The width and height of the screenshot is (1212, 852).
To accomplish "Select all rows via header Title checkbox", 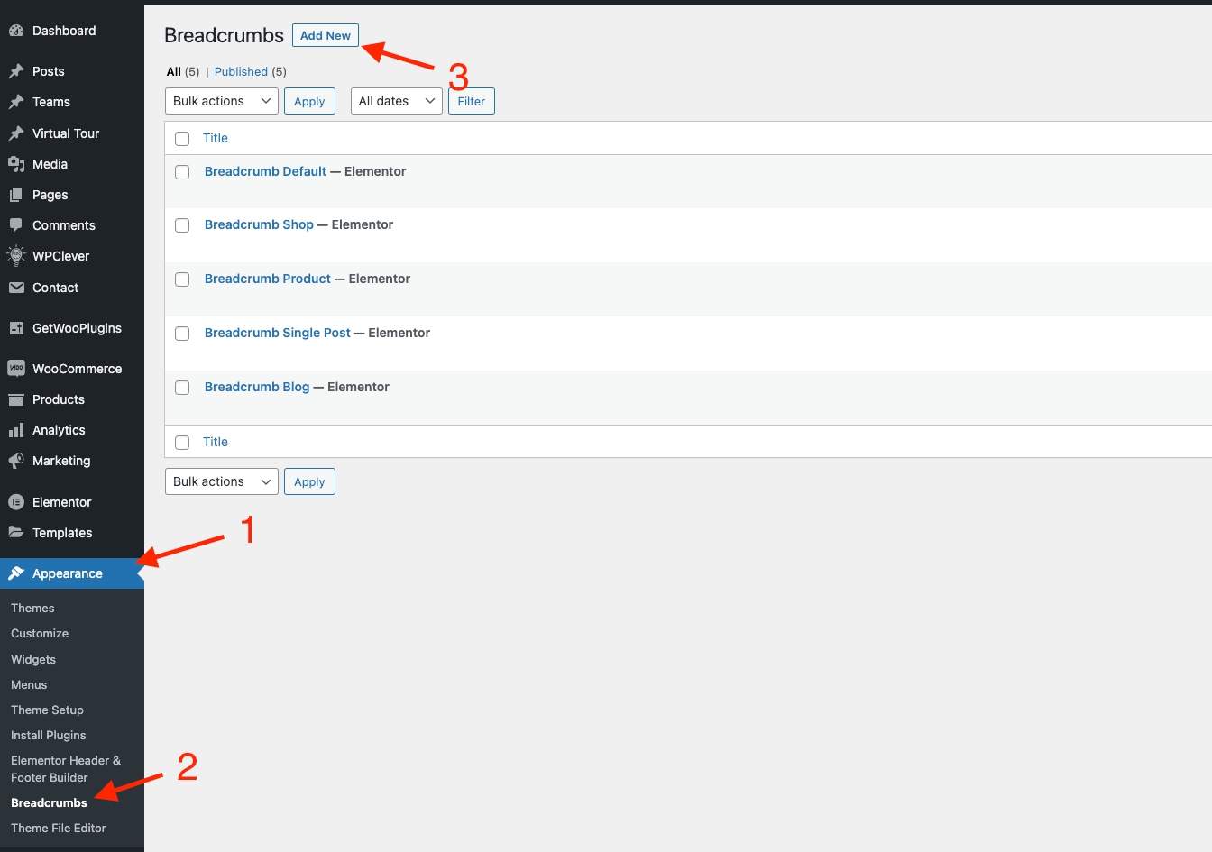I will [x=182, y=139].
